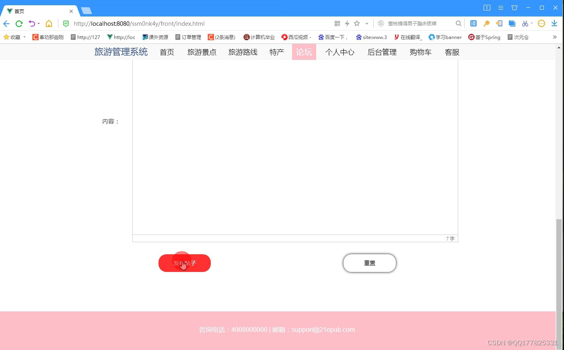Image resolution: width=564 pixels, height=350 pixels.
Task: Open the translate extension icon
Action: tap(473, 23)
